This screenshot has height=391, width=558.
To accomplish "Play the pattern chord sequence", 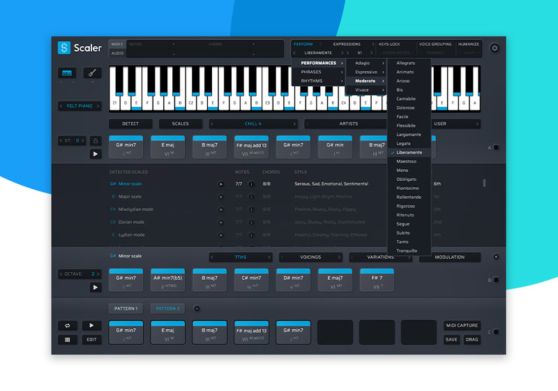I will pyautogui.click(x=91, y=325).
